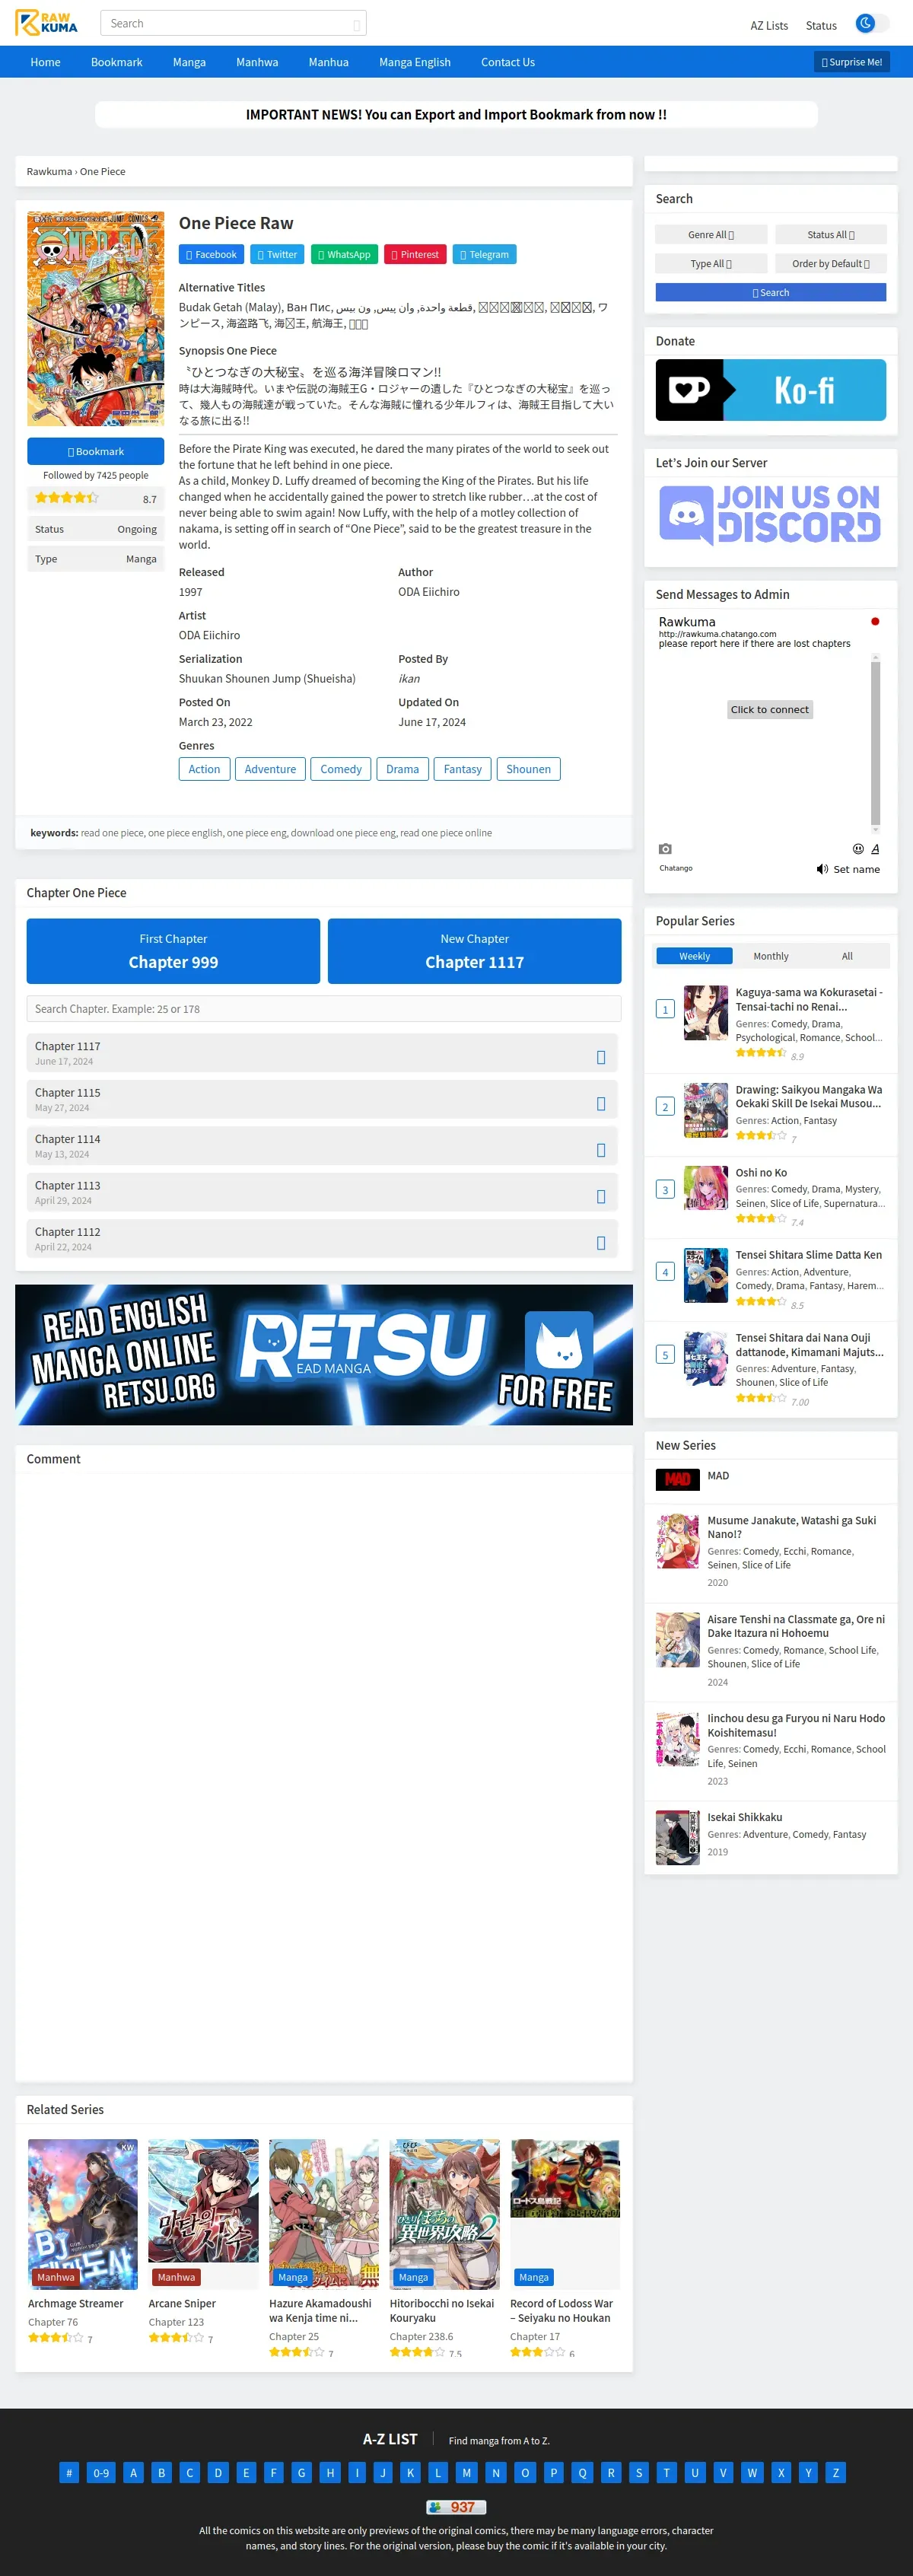Viewport: 913px width, 2576px height.
Task: Open Oshi no Ko thumbnail
Action: [705, 1188]
